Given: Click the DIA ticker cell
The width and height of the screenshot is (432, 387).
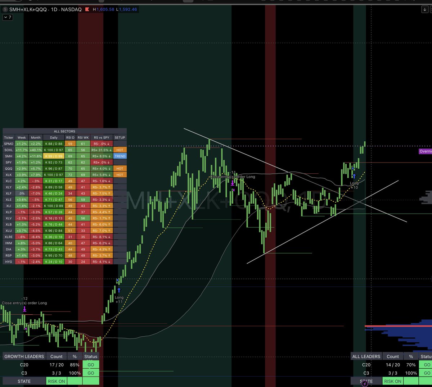Looking at the screenshot, I should pyautogui.click(x=9, y=249).
